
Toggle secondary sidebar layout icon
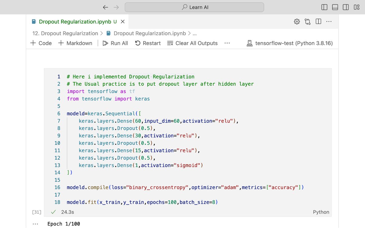(x=346, y=7)
